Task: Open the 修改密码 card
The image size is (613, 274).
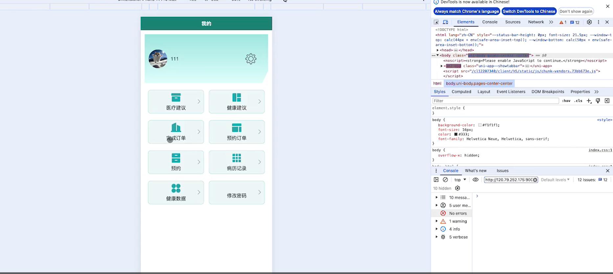Action: [237, 192]
